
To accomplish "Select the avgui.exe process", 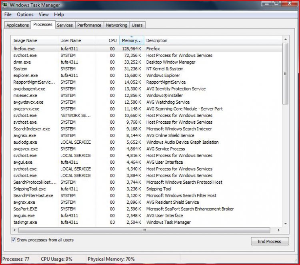I will point(146,162).
